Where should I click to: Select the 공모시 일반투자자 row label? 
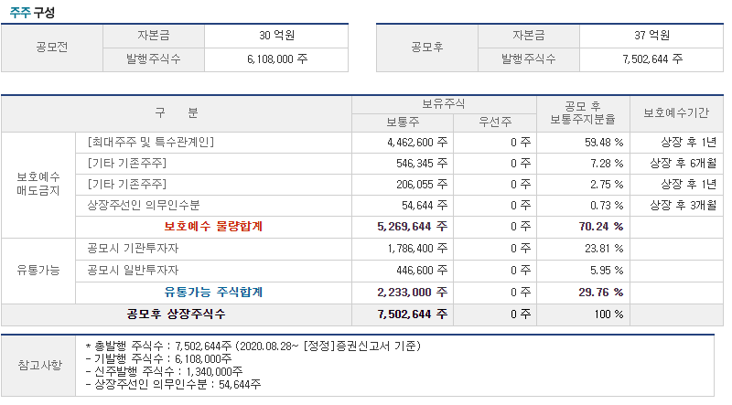pos(133,271)
